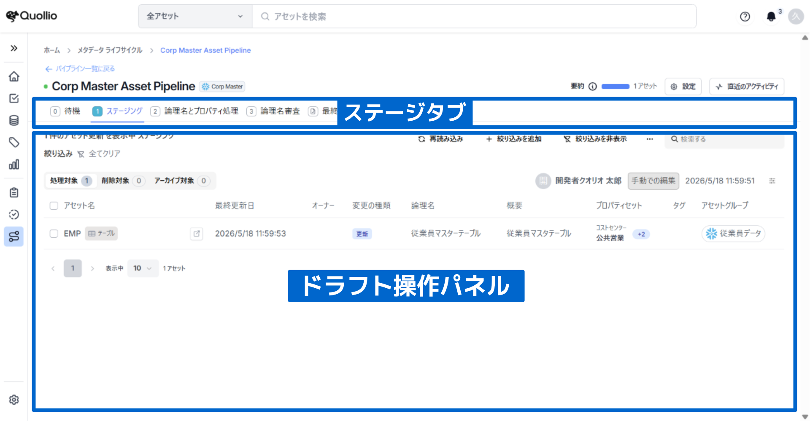
Task: Click 絞り込みを非表示 button
Action: point(595,139)
